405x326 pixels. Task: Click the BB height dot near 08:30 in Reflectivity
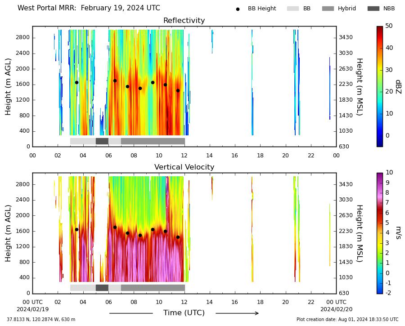[140, 88]
